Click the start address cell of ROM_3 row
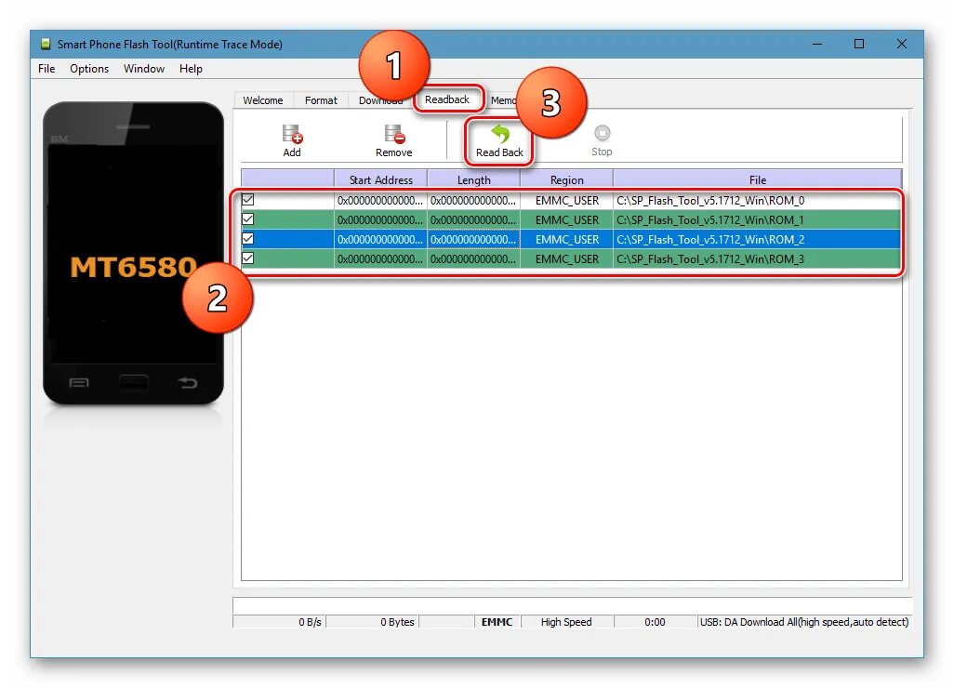 tap(381, 258)
